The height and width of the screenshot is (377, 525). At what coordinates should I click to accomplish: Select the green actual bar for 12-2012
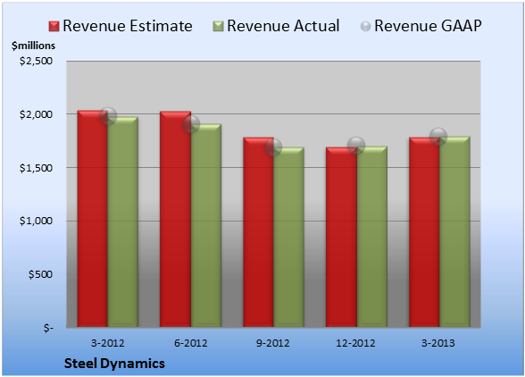[371, 237]
